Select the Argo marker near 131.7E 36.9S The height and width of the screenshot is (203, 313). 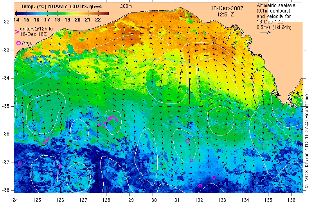click(x=191, y=160)
